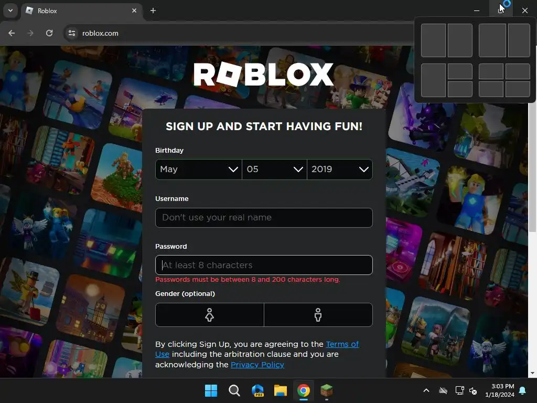This screenshot has width=537, height=403.
Task: Select the Roblox browser tab
Action: [x=82, y=11]
